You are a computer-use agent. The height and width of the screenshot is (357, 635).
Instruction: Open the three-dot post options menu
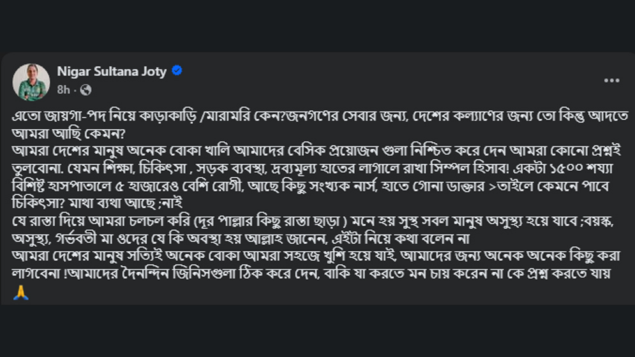click(x=611, y=80)
